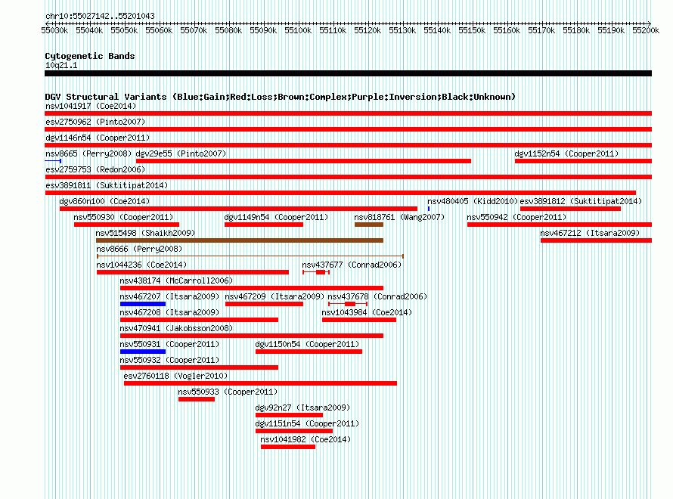This screenshot has width=673, height=499.
Task: Click the nsv438174 (McCarroll2006) label
Action: coord(176,280)
